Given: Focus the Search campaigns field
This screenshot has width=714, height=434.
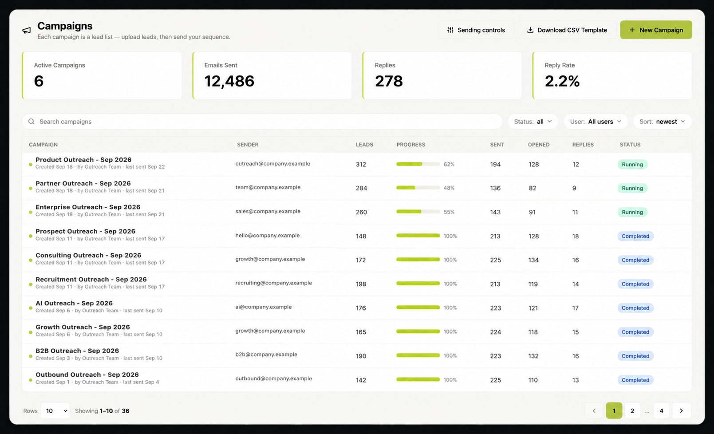Looking at the screenshot, I should tap(262, 122).
